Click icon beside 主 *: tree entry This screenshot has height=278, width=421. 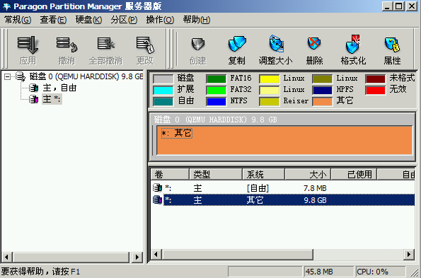pos(34,99)
